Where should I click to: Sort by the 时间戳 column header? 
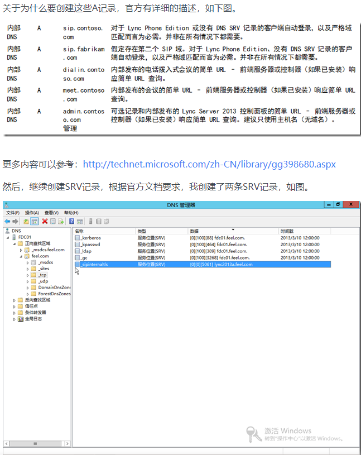(x=305, y=231)
